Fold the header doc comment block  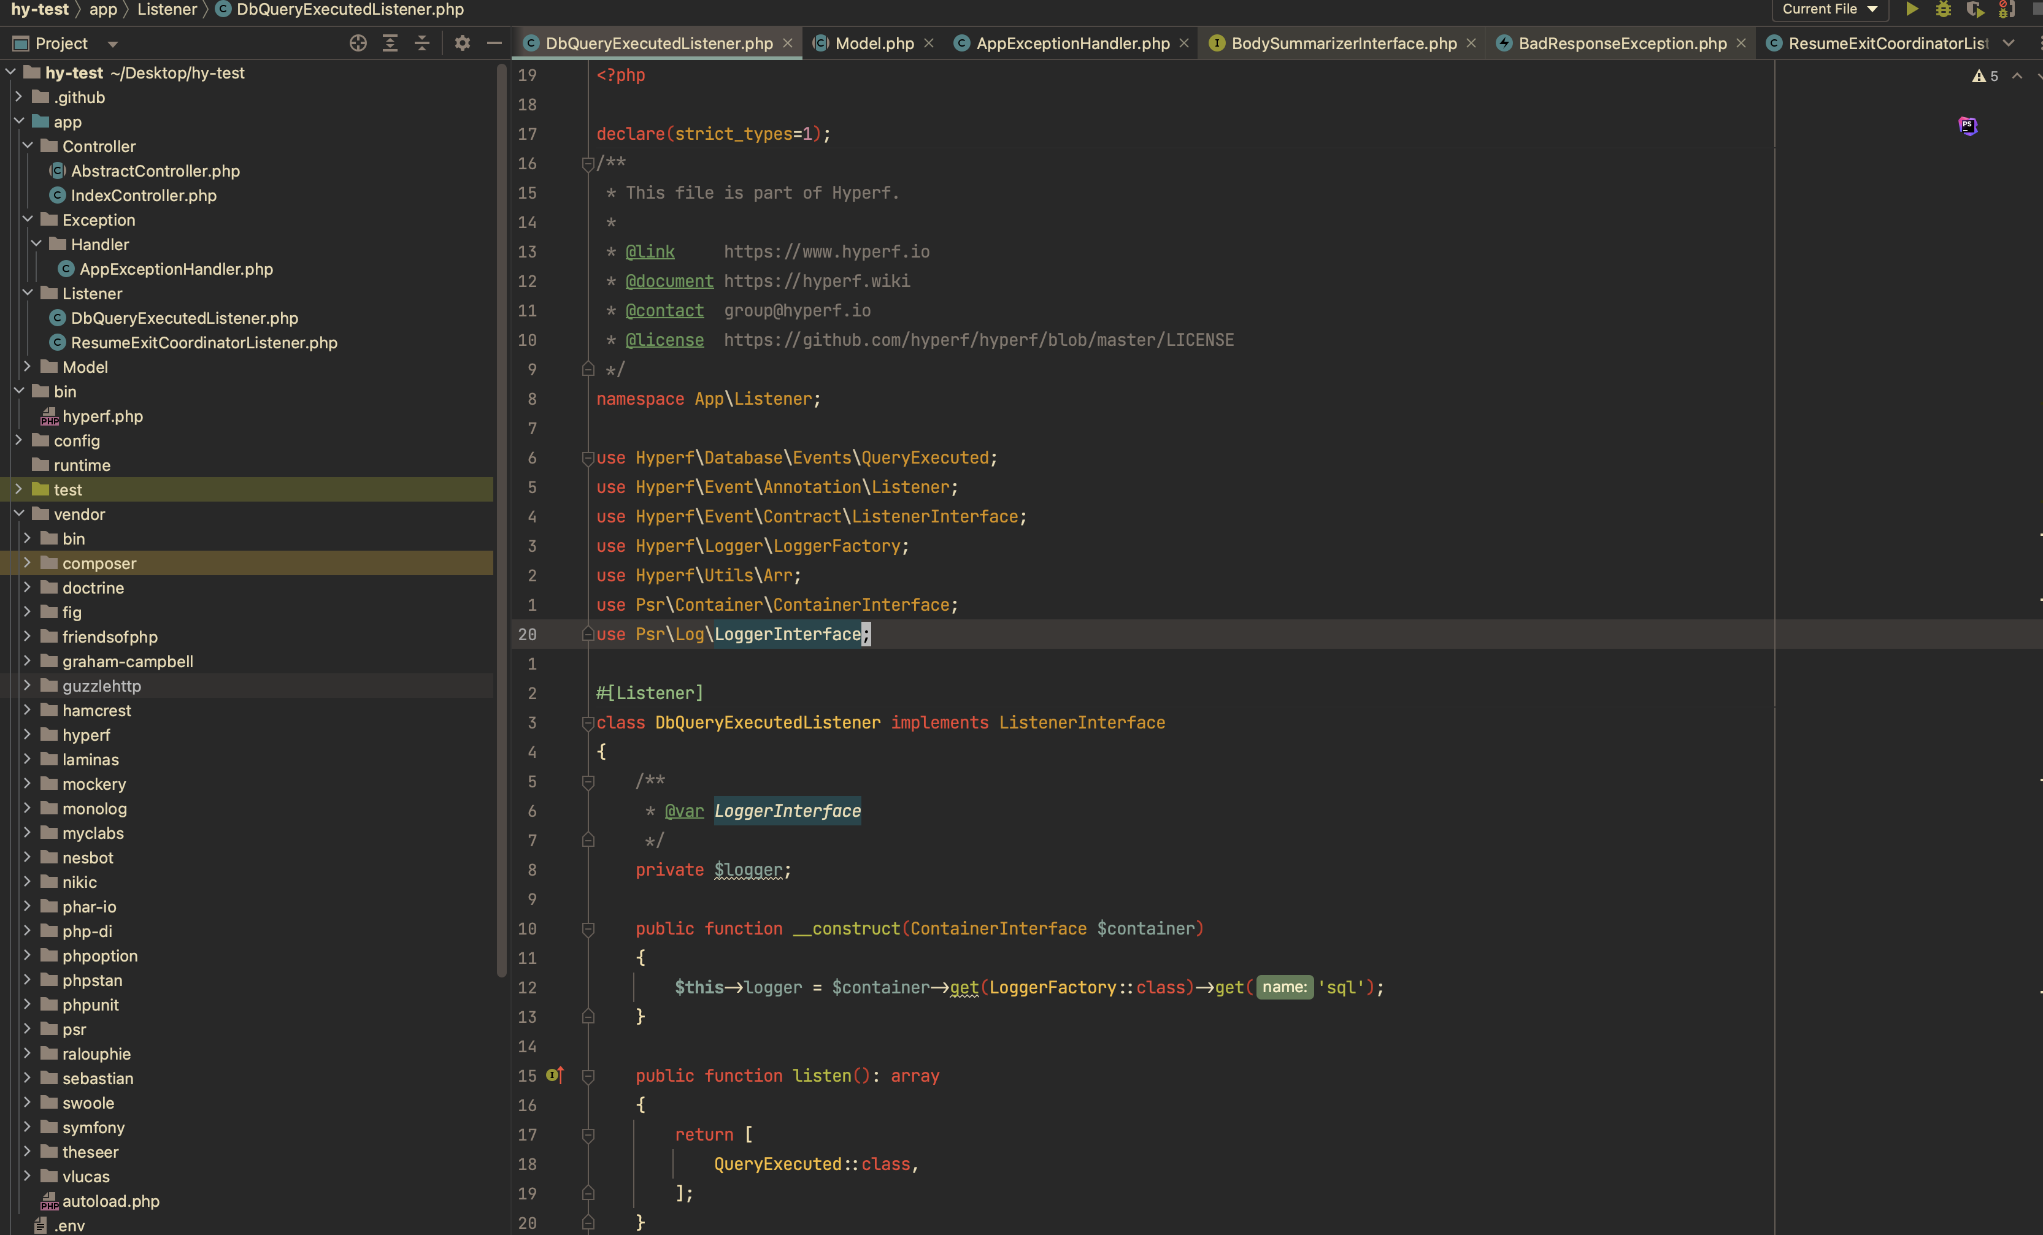point(588,163)
